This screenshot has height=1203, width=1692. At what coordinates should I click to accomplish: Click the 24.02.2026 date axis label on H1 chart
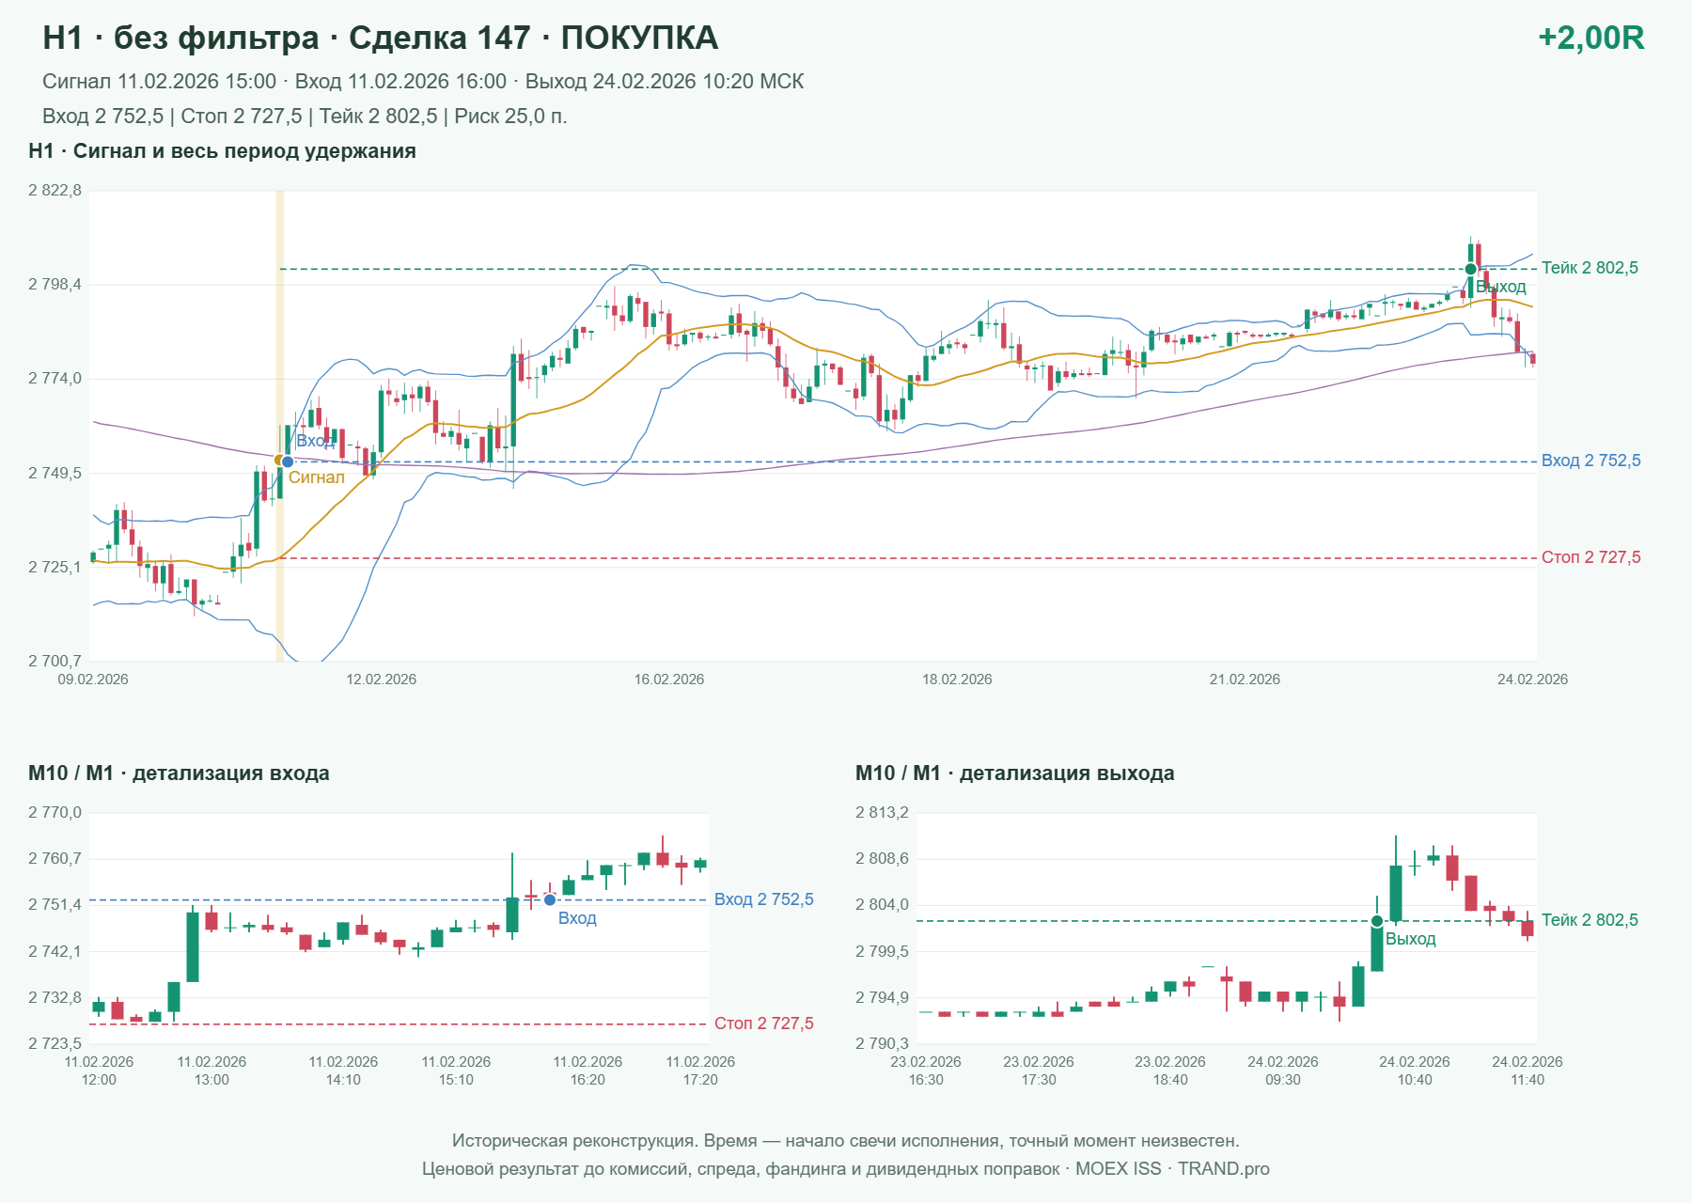click(x=1532, y=680)
